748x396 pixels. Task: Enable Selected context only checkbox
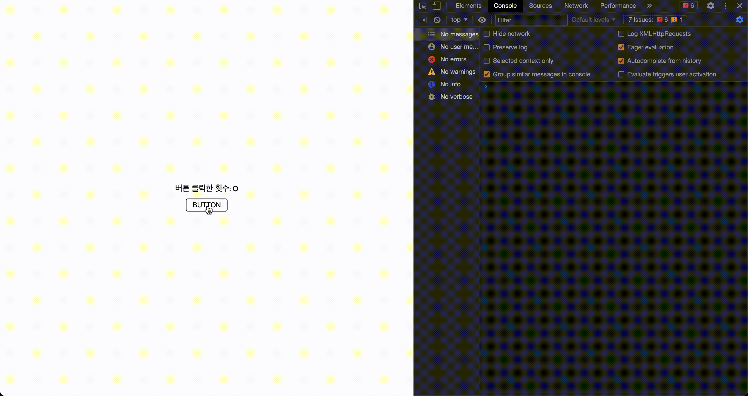(x=487, y=61)
